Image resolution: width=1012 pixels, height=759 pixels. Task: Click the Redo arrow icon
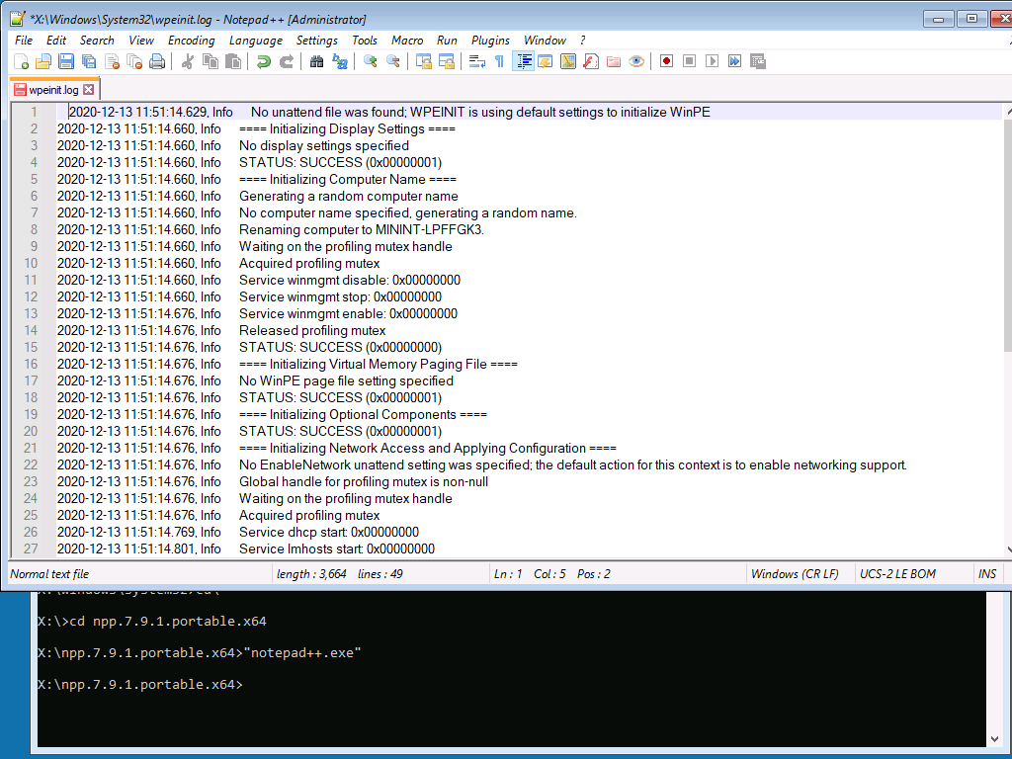point(287,61)
